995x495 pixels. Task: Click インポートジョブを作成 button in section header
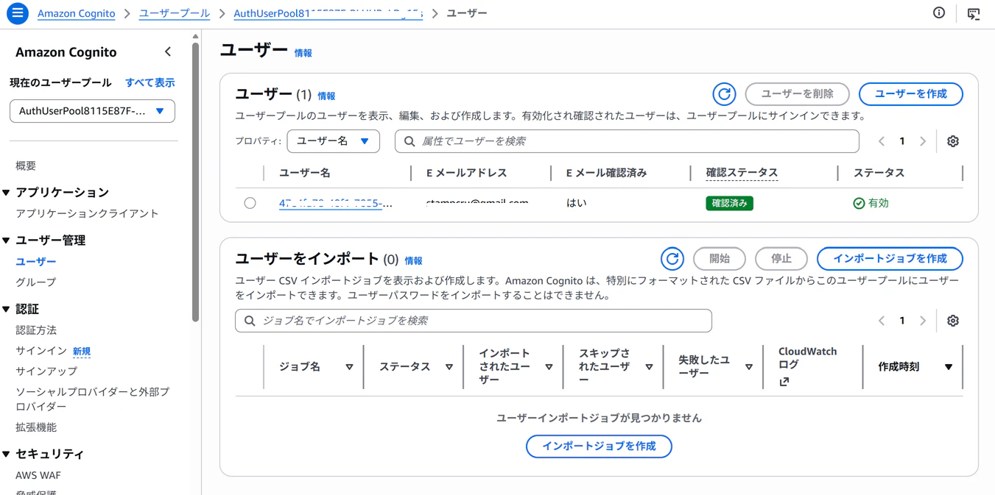(890, 259)
